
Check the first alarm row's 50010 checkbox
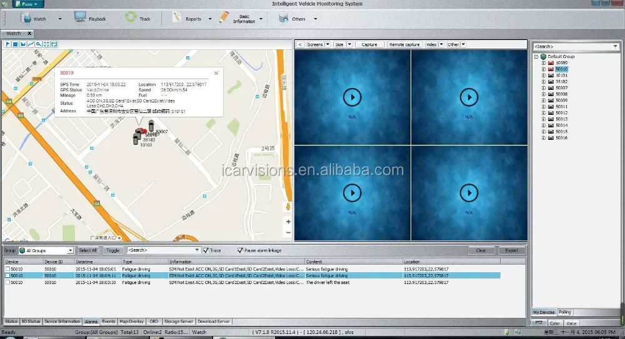pos(7,268)
